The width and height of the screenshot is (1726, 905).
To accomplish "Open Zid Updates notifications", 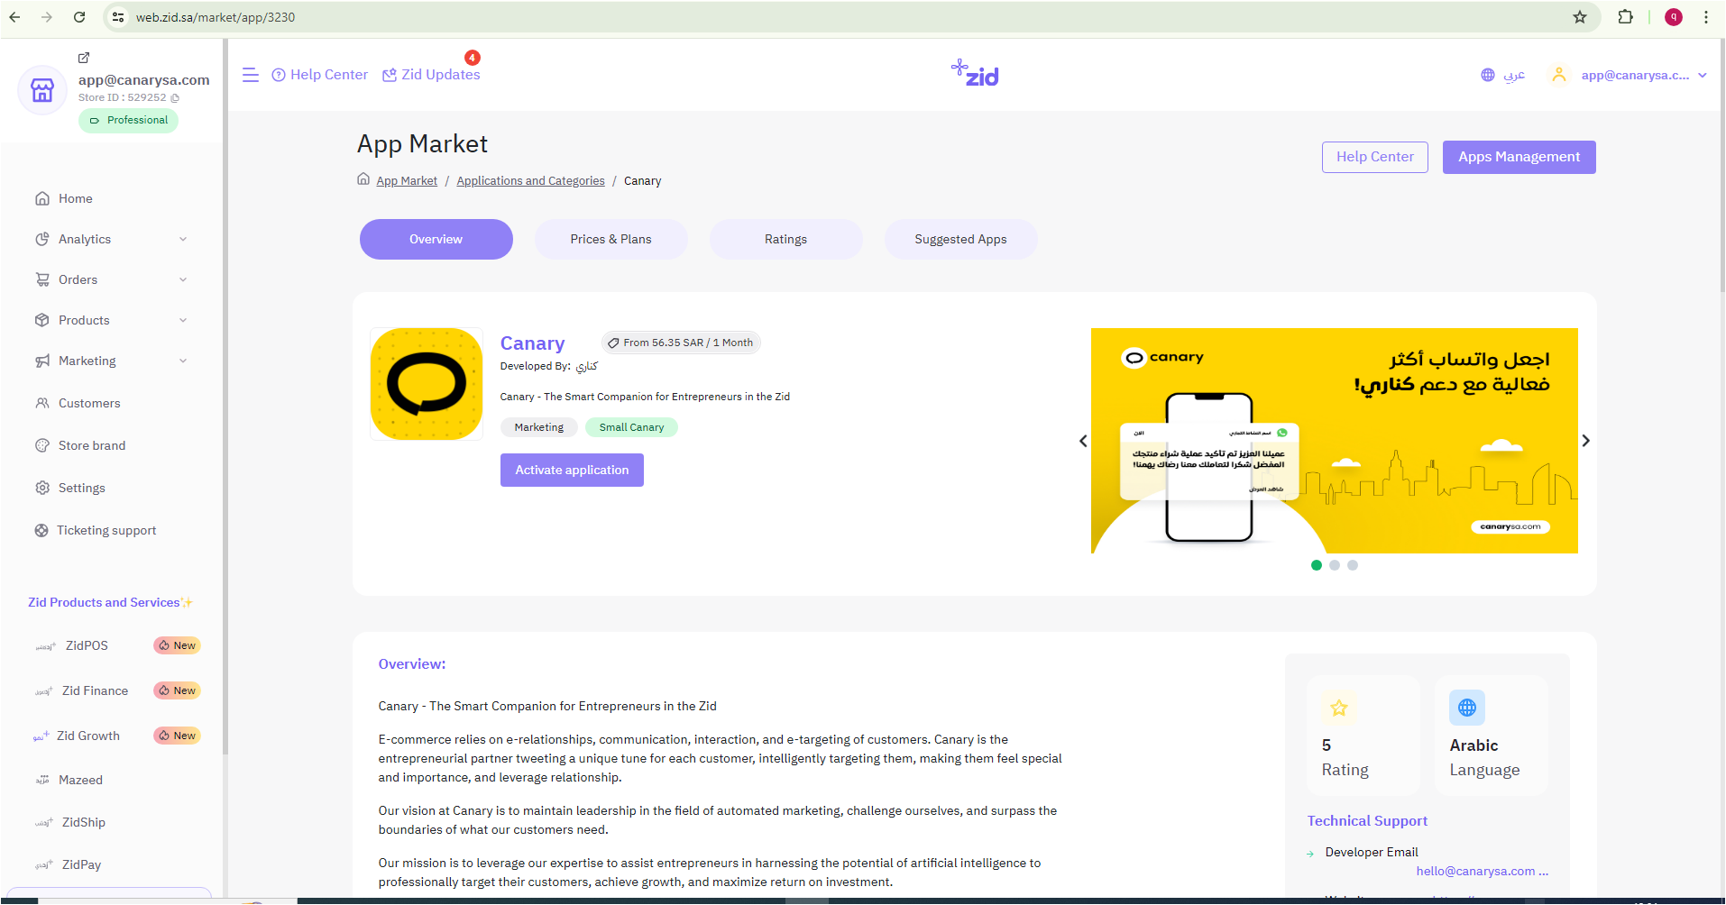I will [432, 75].
